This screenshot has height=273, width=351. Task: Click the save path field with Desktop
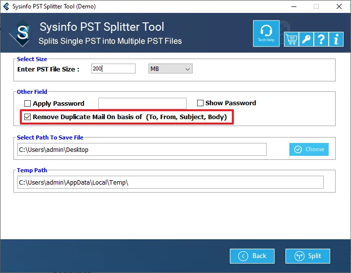click(142, 149)
